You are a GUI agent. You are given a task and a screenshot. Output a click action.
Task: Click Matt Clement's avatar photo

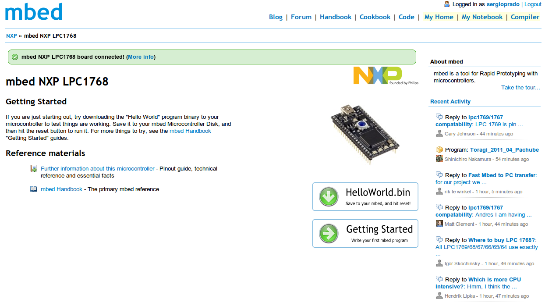click(439, 224)
